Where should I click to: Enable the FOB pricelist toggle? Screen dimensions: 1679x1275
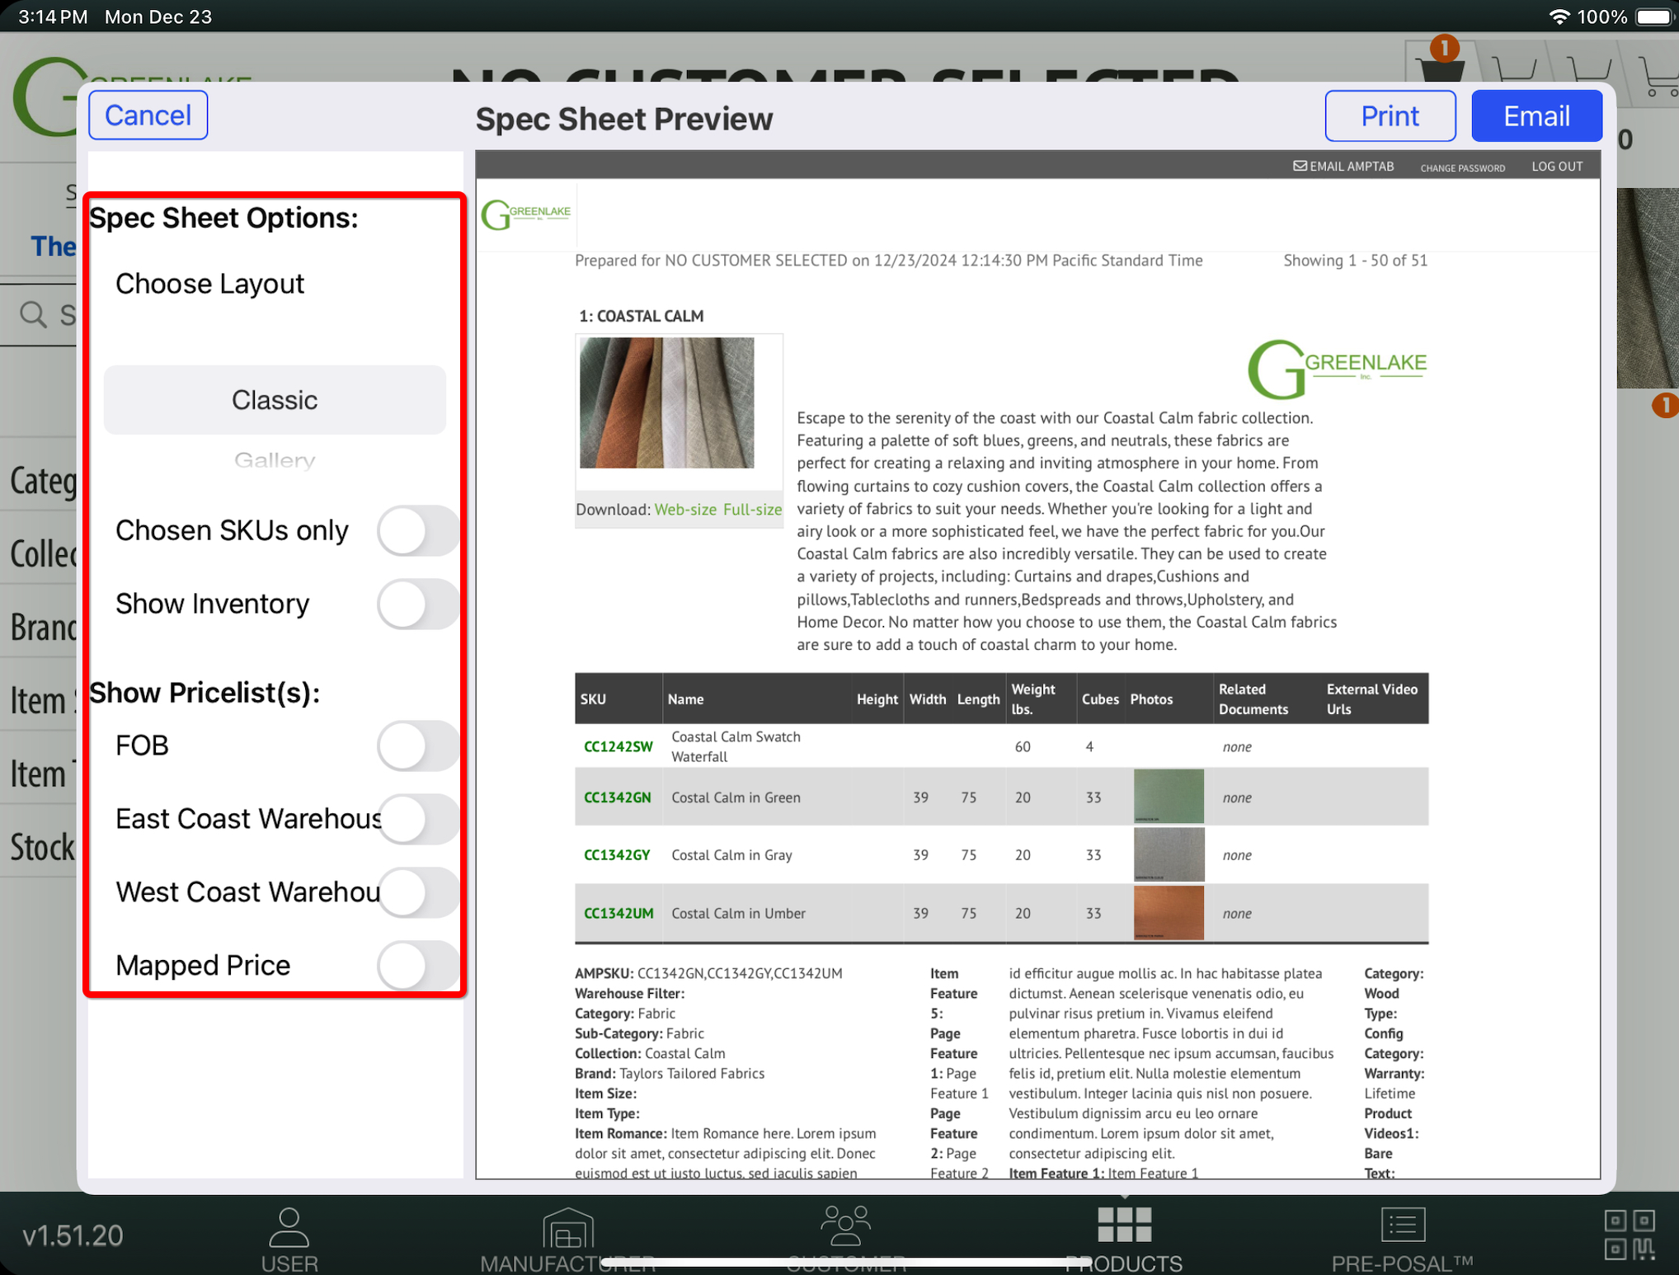click(418, 746)
